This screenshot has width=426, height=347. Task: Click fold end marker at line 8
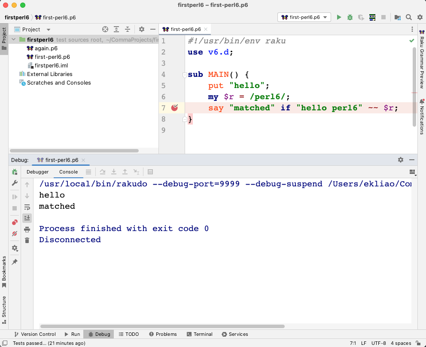point(185,119)
